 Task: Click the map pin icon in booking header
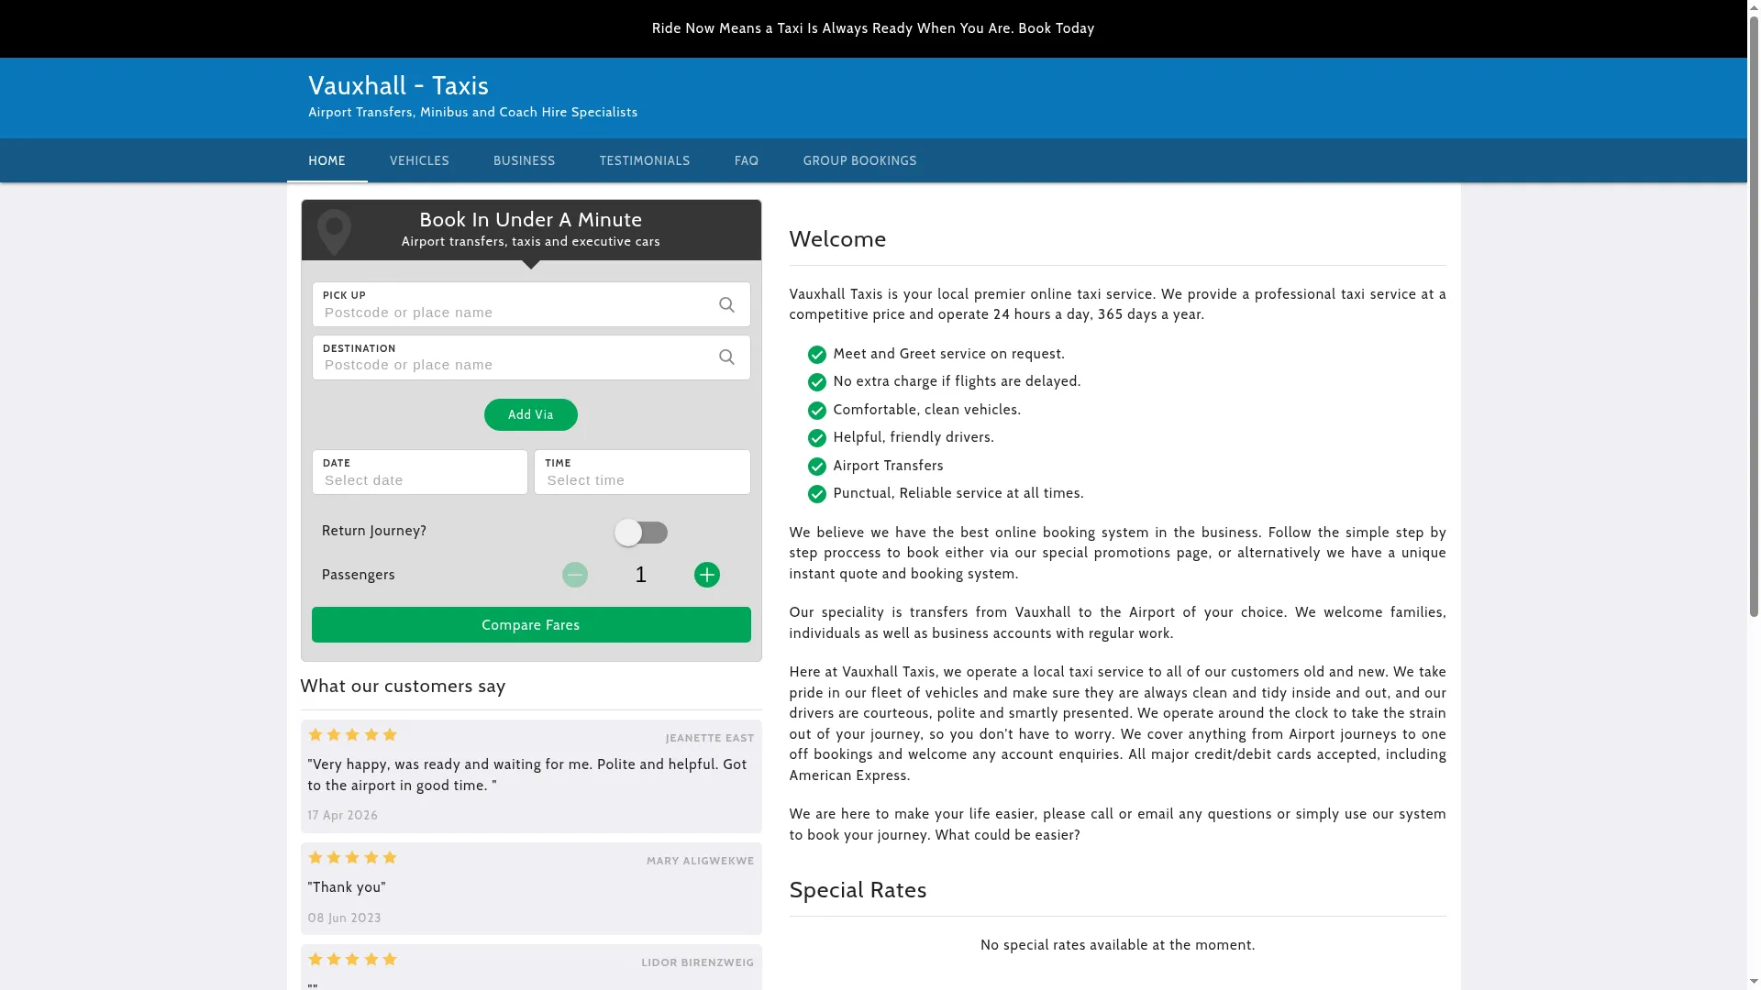[x=334, y=231]
